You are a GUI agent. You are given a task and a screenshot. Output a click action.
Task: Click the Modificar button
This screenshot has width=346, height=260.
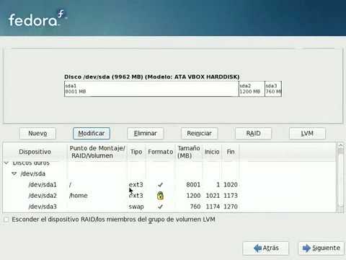tap(92, 134)
